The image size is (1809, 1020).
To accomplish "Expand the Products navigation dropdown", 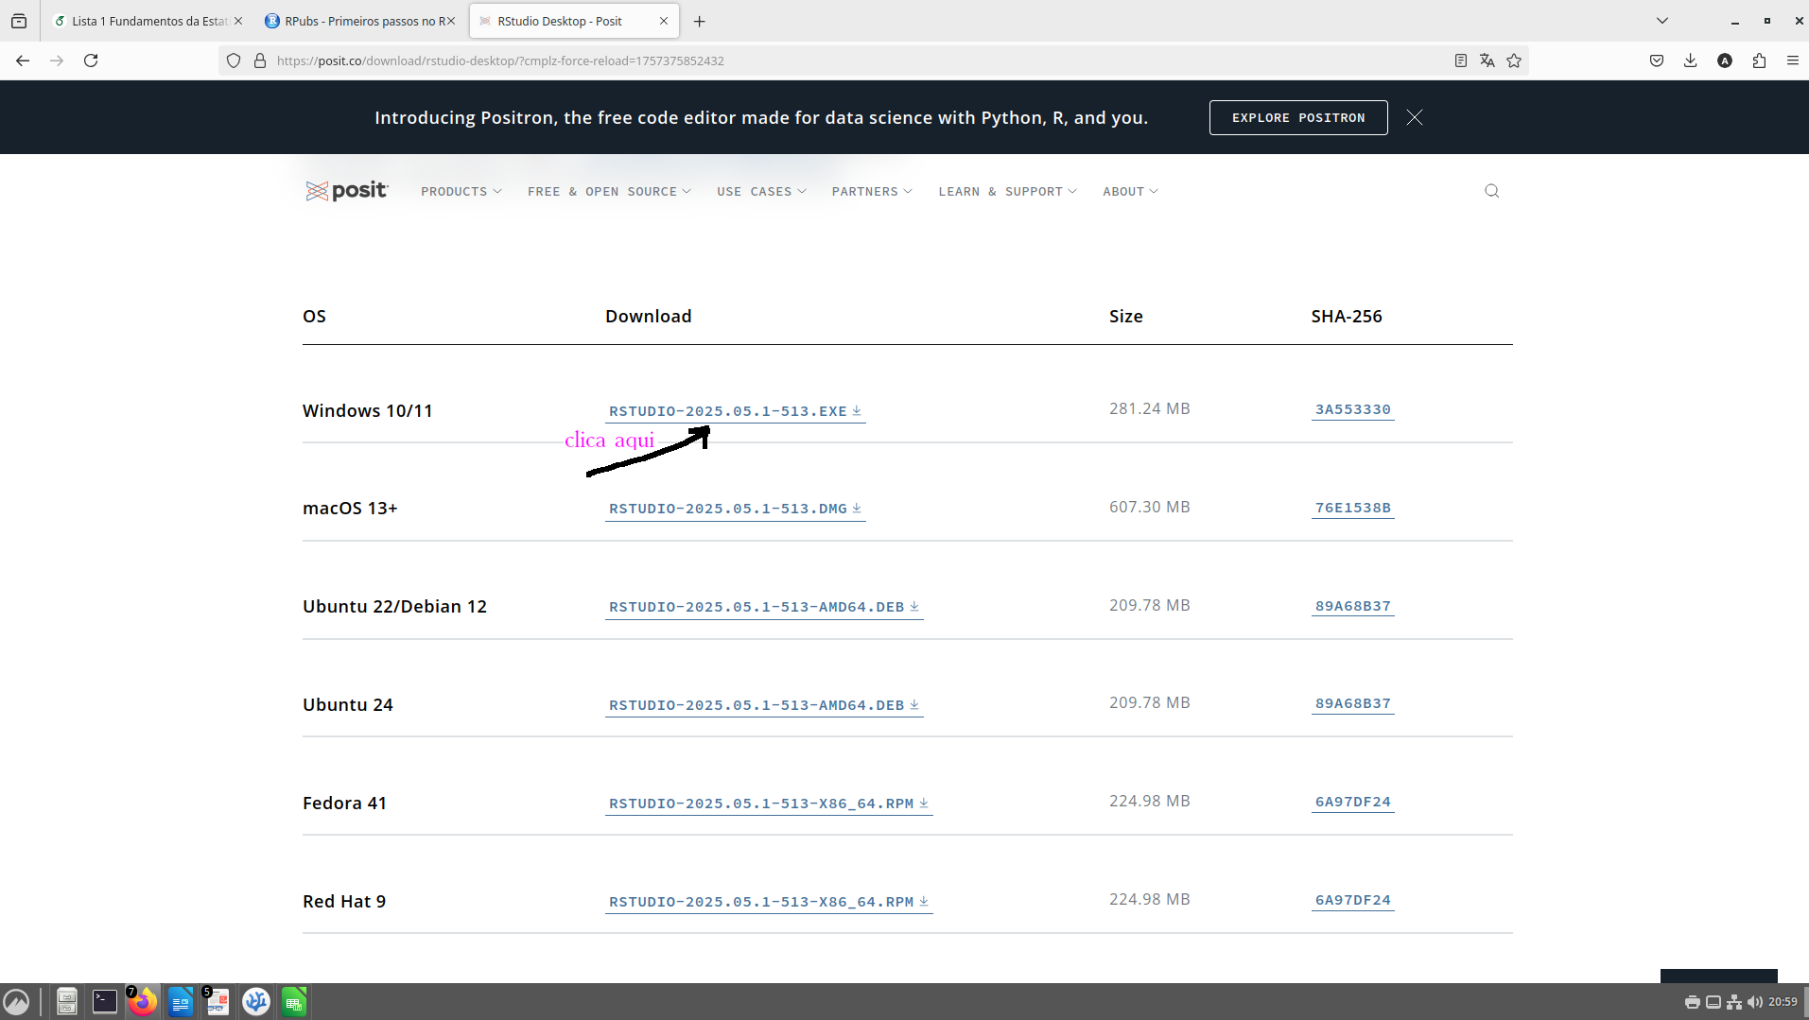I will (461, 192).
